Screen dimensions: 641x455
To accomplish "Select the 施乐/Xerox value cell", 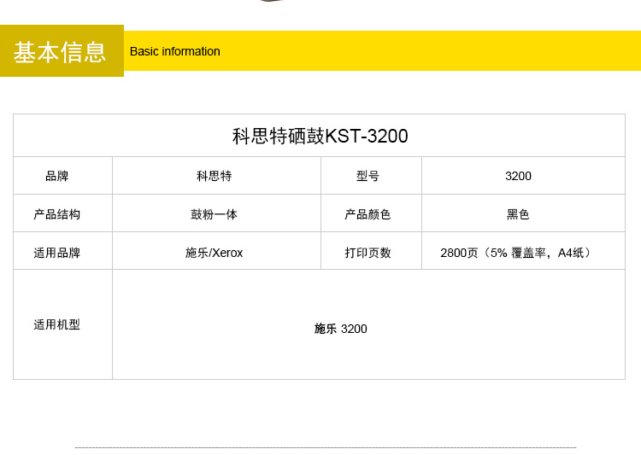I will click(214, 253).
